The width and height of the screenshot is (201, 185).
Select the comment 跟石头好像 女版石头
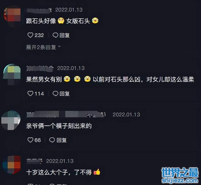coord(62,21)
